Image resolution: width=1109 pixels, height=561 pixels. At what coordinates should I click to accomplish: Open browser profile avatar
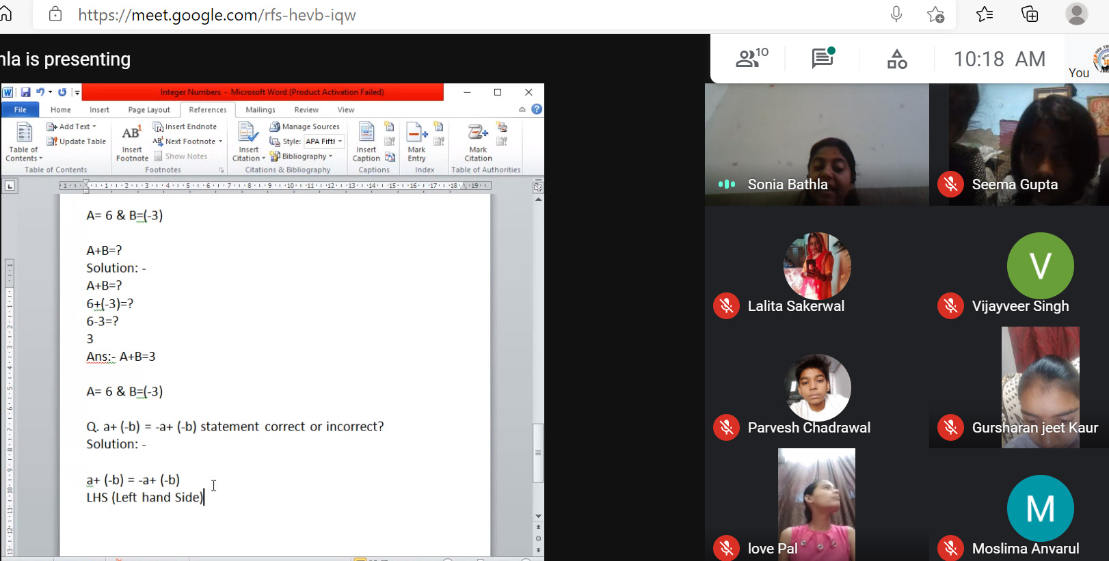[x=1076, y=14]
